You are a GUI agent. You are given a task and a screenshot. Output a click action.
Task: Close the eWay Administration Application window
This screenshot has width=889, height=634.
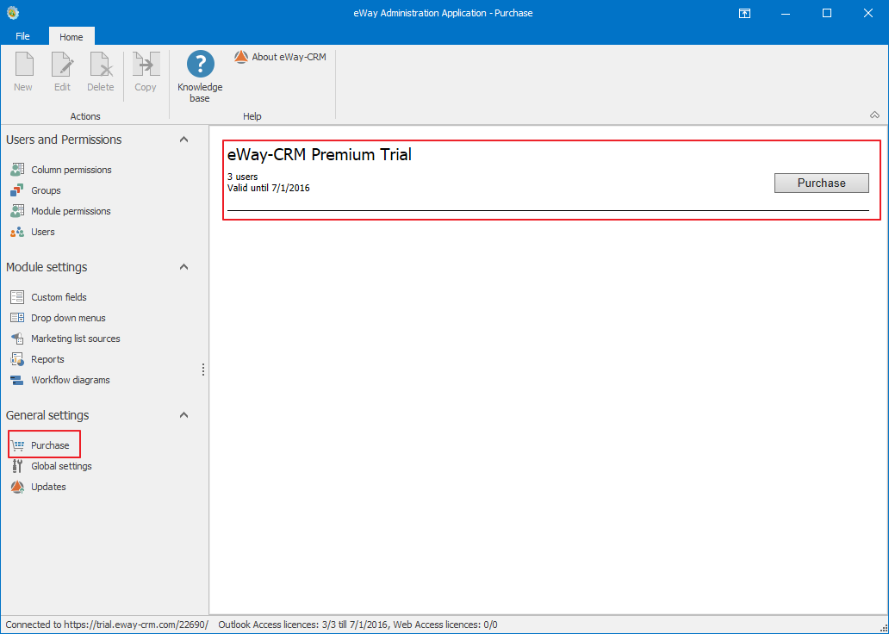tap(868, 13)
